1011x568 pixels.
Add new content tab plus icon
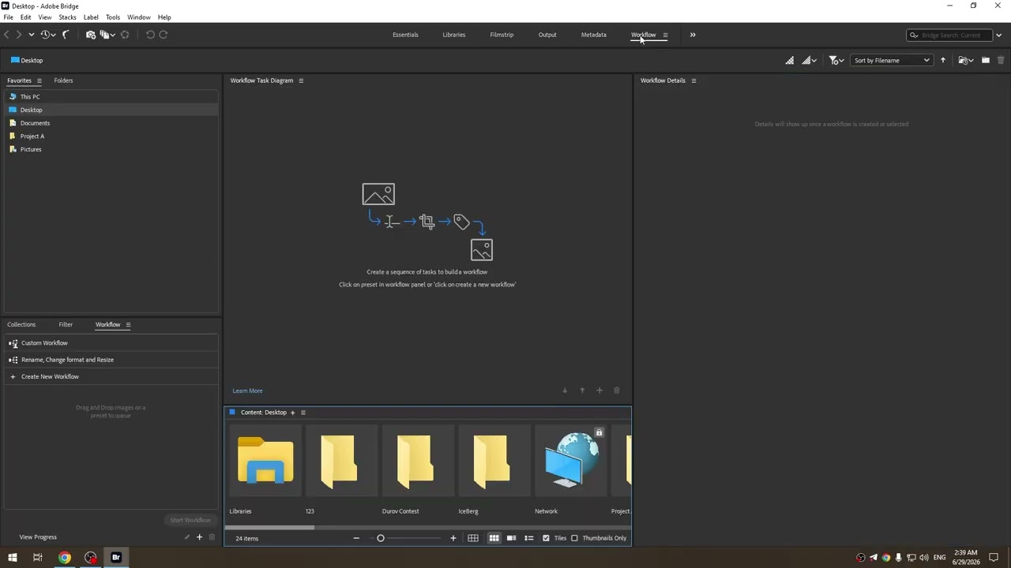click(x=292, y=413)
